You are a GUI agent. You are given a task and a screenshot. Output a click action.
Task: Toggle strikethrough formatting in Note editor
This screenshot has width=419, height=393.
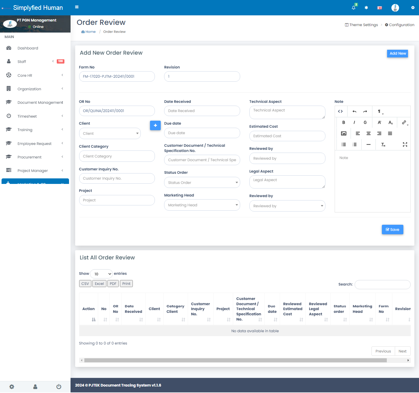[x=365, y=123]
